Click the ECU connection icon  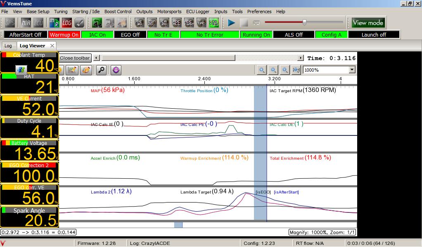click(38, 23)
